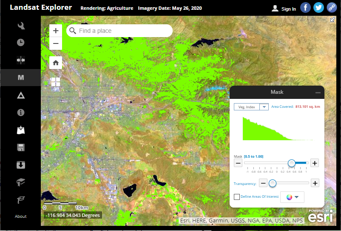Decrease the mask range with minus button

[x=238, y=163]
